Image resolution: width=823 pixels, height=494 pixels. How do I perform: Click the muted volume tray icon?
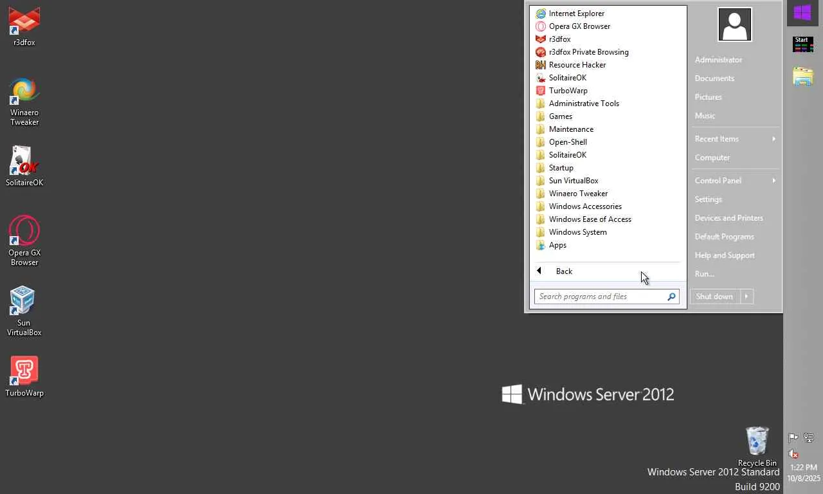[793, 453]
